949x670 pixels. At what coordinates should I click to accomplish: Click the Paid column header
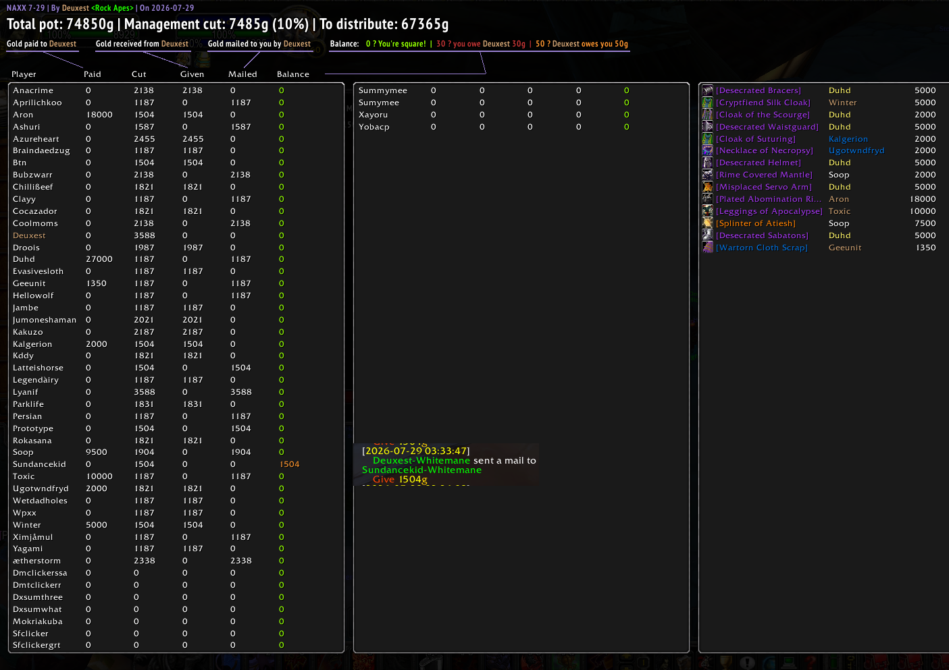[x=93, y=74]
